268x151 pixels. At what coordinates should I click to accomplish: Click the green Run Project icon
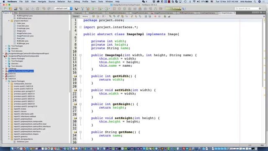[93, 8]
